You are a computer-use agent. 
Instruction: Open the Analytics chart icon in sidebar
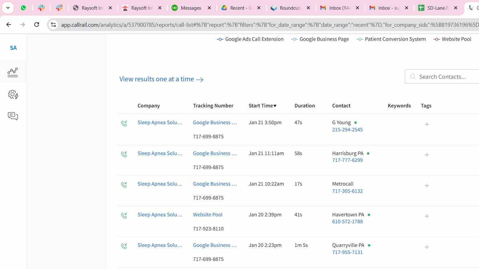click(13, 72)
